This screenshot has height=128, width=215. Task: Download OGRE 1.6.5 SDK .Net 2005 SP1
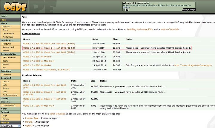pyautogui.click(x=44, y=93)
